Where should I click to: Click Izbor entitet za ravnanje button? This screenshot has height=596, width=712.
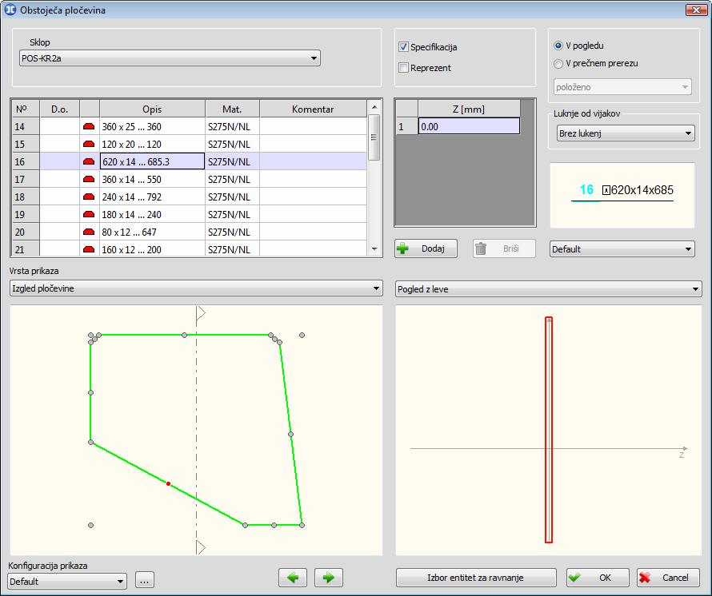click(x=476, y=578)
